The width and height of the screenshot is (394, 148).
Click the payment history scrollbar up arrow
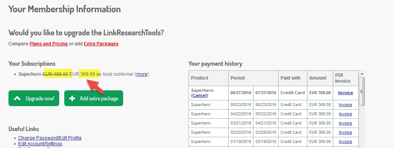[362, 74]
